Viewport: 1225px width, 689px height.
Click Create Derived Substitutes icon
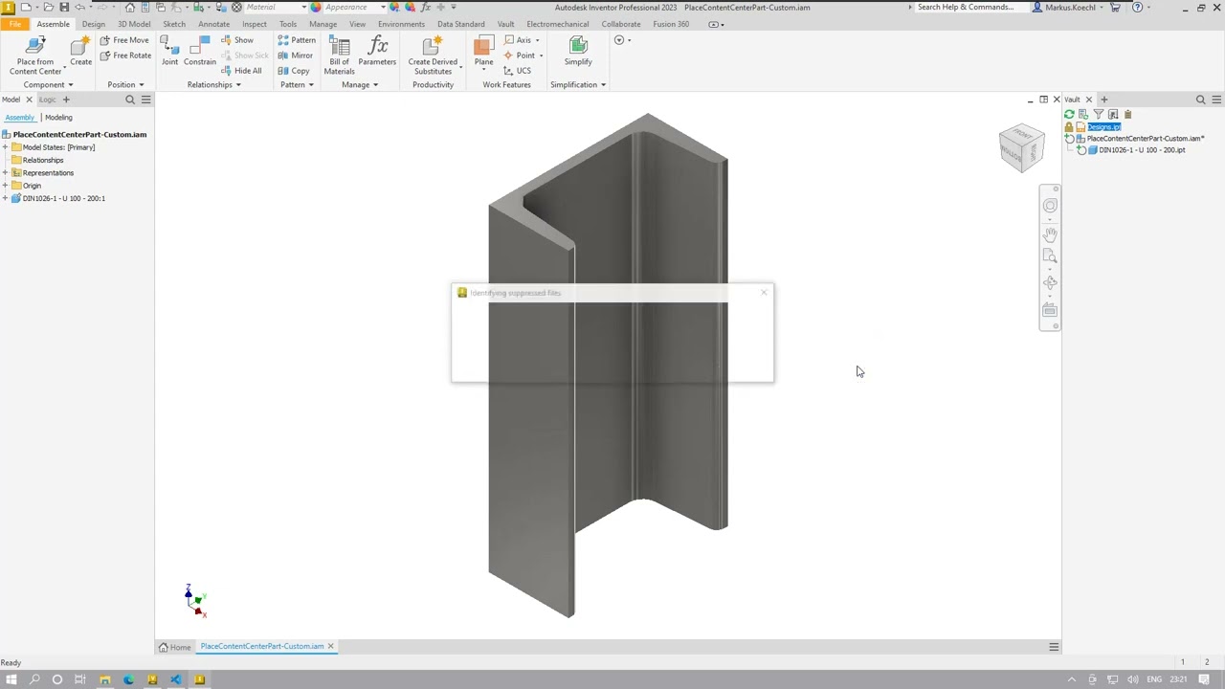click(433, 45)
